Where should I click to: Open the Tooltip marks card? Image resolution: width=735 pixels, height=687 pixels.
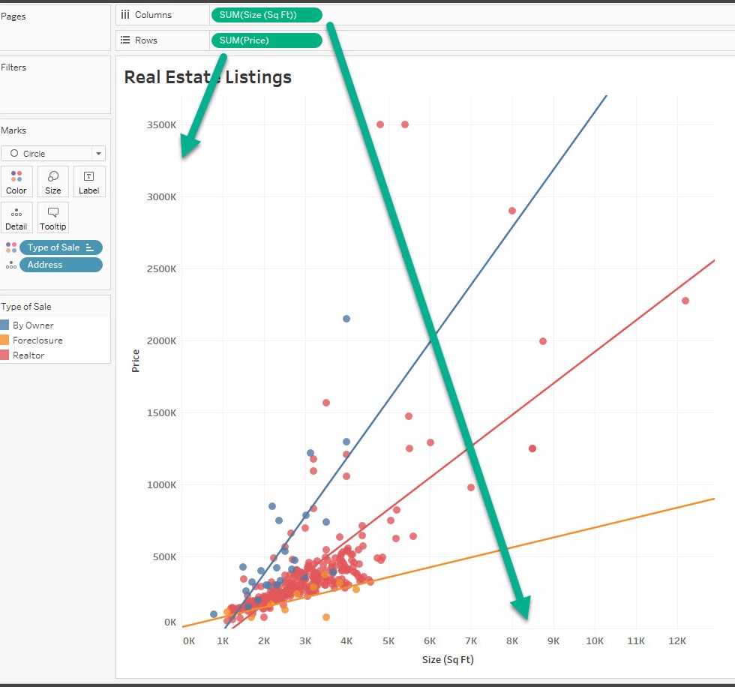[53, 217]
